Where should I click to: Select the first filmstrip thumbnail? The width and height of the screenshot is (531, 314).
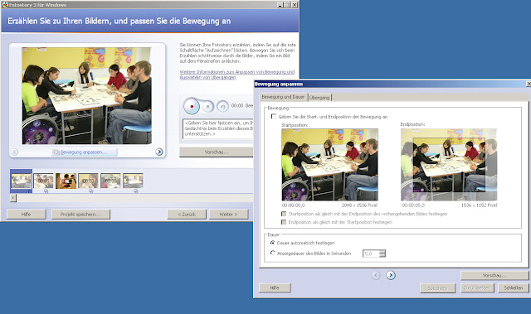coord(21,181)
